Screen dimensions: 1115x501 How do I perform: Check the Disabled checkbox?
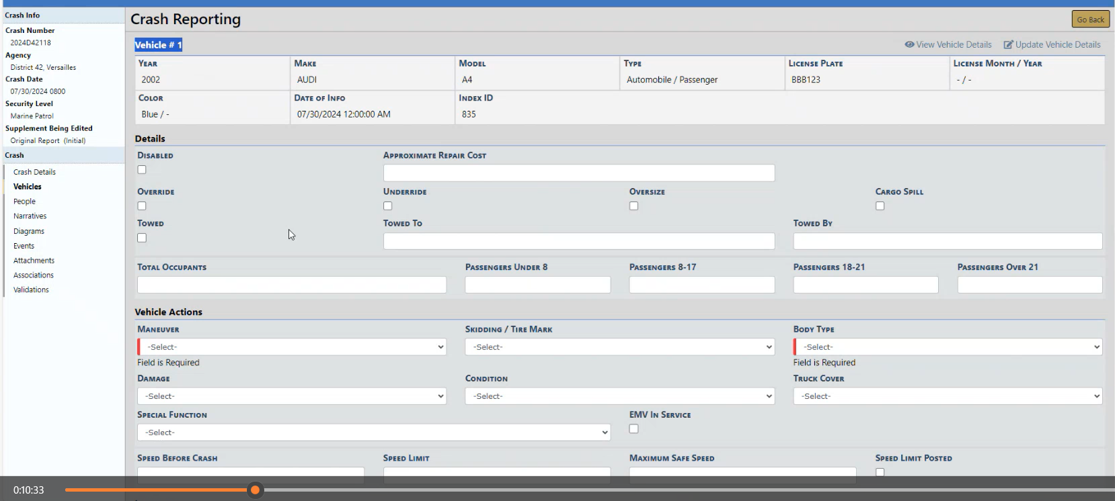(x=142, y=170)
